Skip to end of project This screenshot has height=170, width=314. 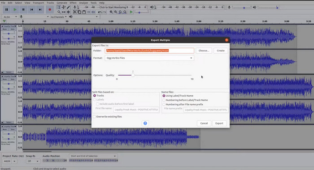click(40, 9)
